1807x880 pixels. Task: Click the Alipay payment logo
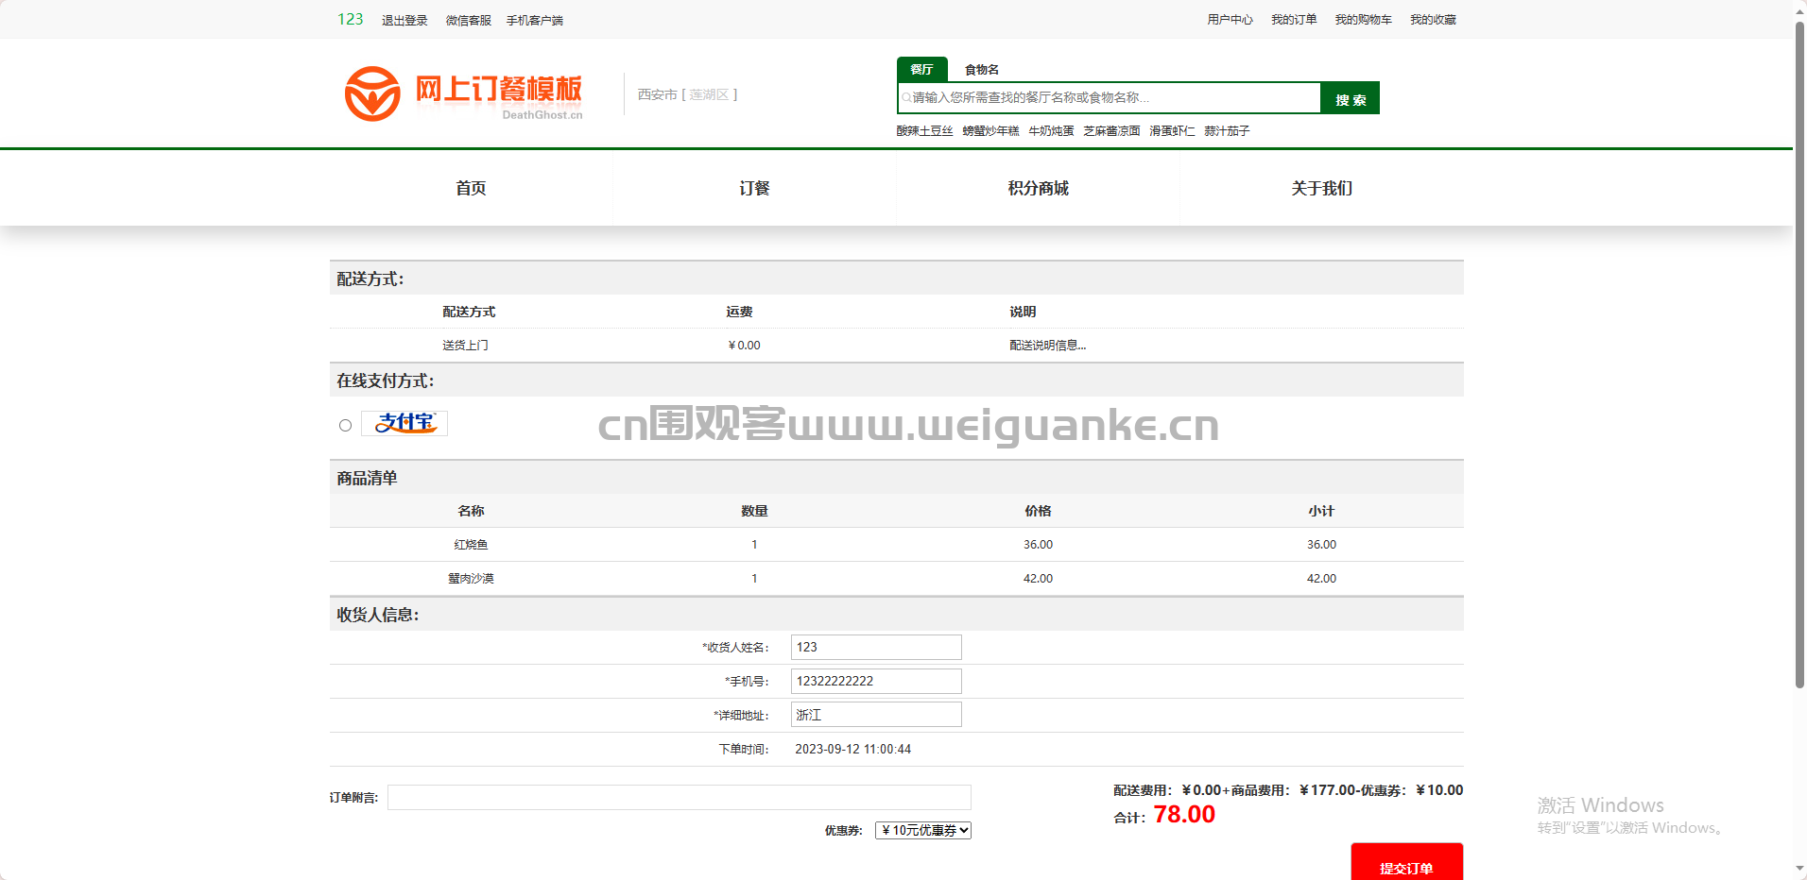point(404,423)
